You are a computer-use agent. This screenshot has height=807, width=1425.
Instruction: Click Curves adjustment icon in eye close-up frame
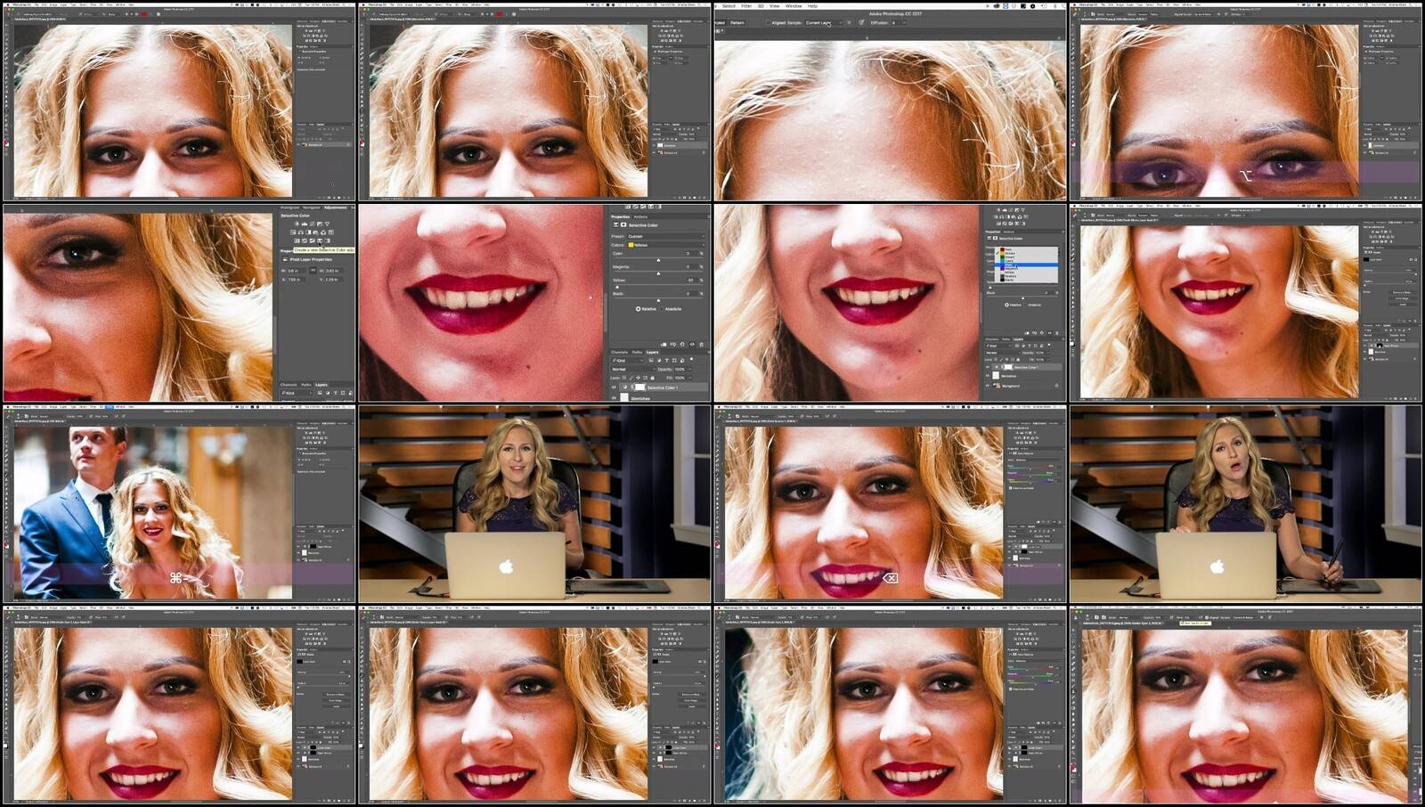[x=312, y=224]
